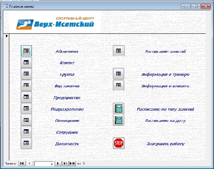Click the Вид занятия label
214x169 pixels.
67,86
